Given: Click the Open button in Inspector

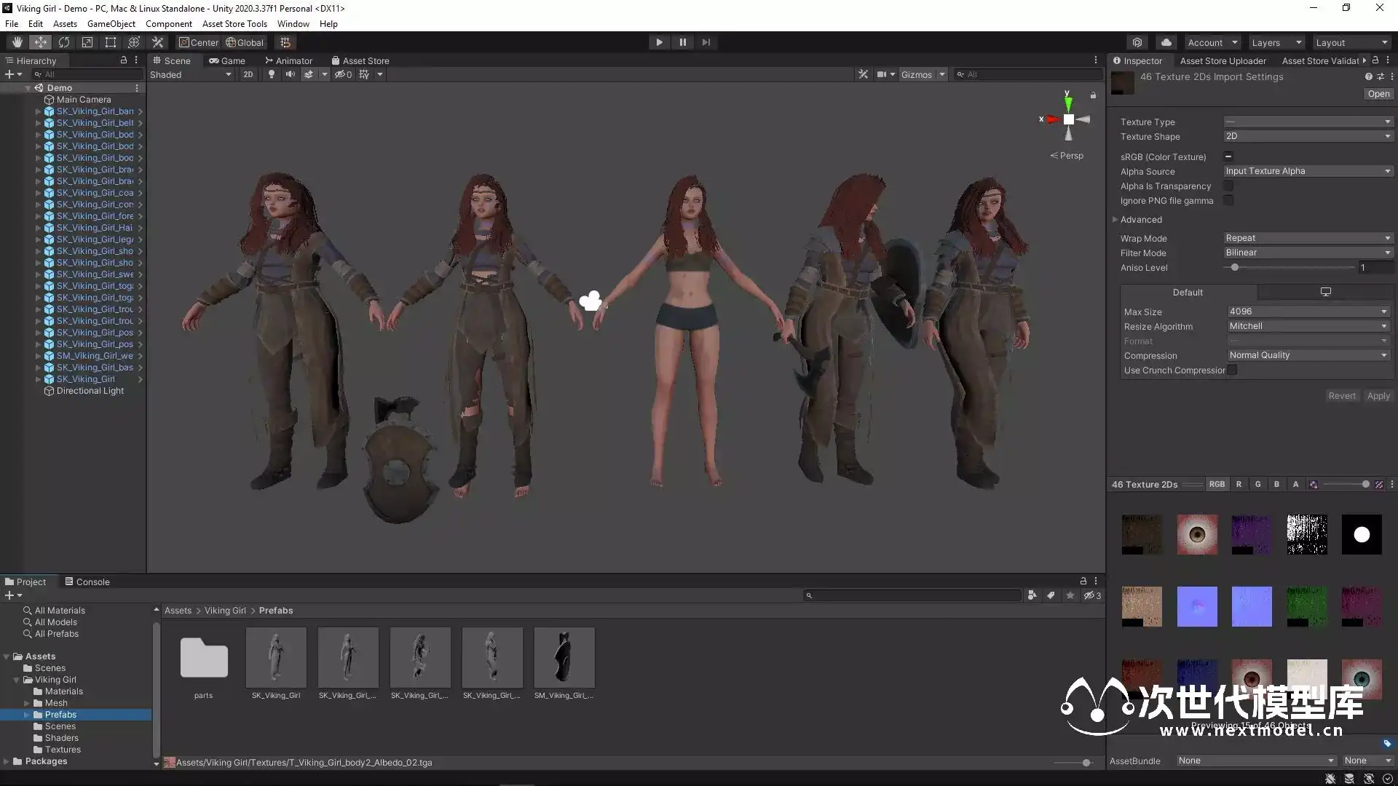Looking at the screenshot, I should point(1378,94).
